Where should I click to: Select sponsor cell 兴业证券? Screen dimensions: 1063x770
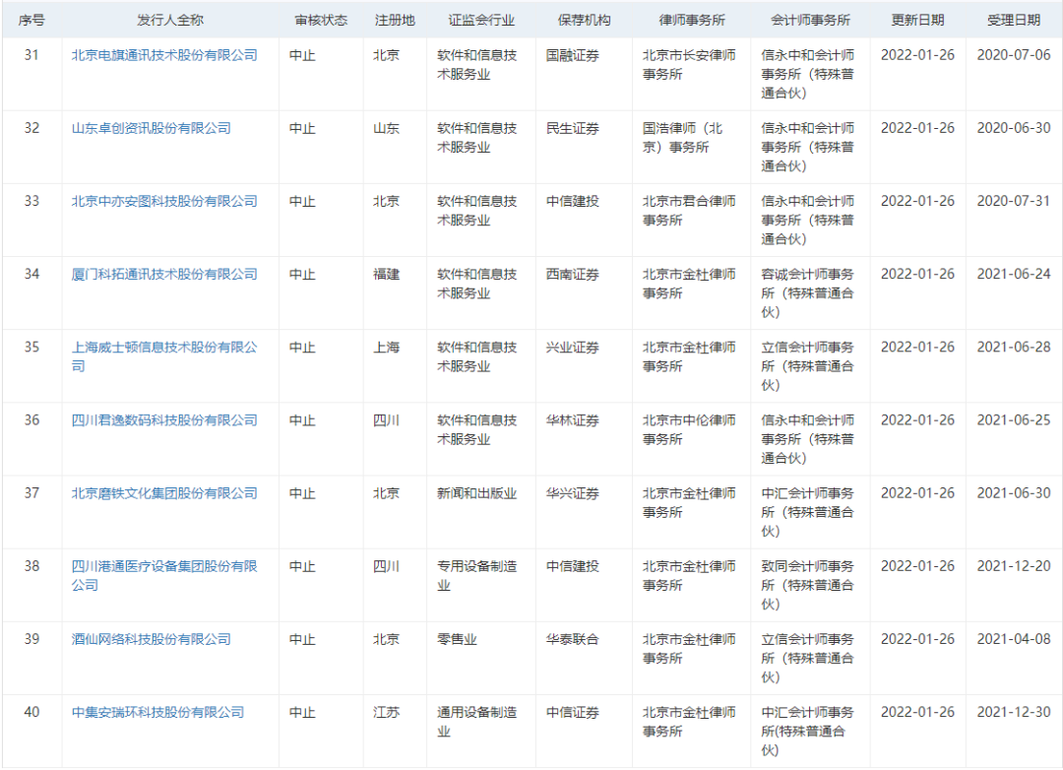pos(573,348)
